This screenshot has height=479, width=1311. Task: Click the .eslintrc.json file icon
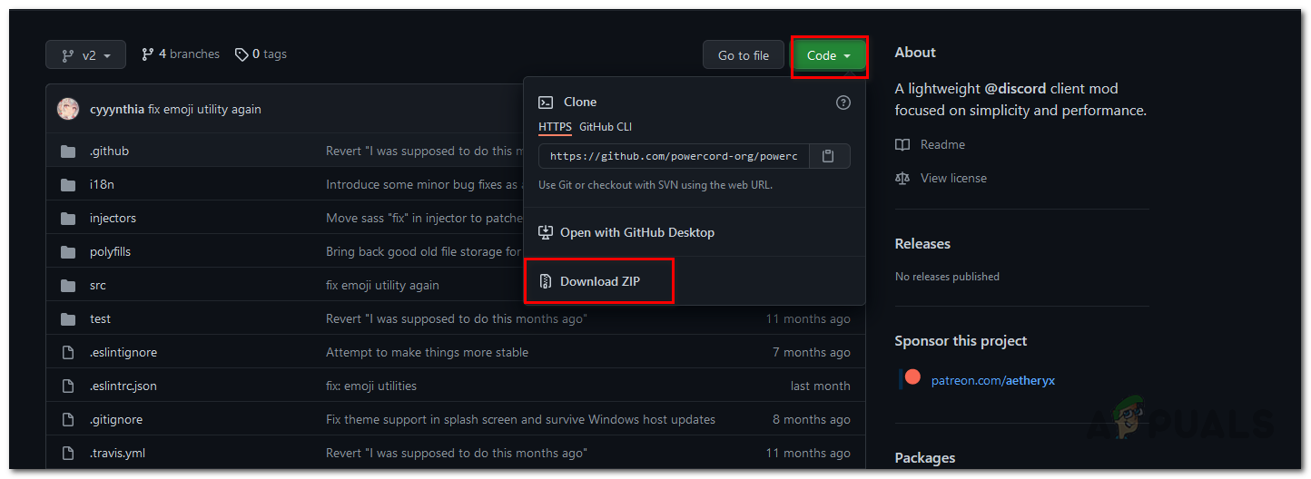[68, 386]
